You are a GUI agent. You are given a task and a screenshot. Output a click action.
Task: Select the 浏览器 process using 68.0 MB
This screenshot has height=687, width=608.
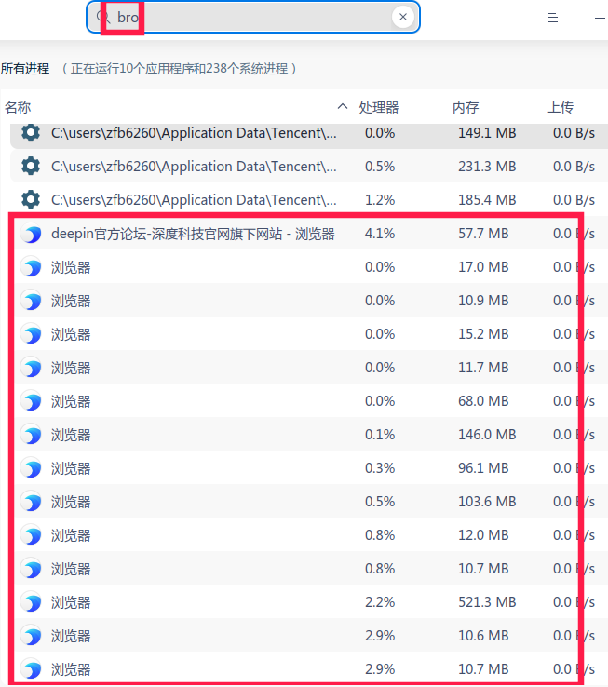[309, 401]
